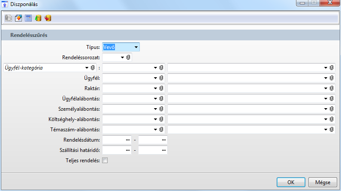This screenshot has height=191, width=341.
Task: Expand wide Személyalábontás dropdown arrow
Action: (x=326, y=109)
